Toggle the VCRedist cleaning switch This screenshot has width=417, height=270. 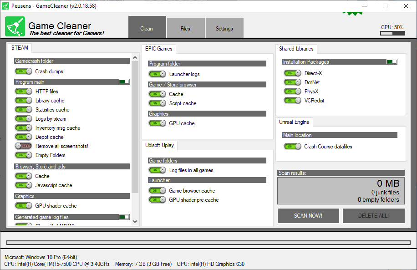coord(292,100)
